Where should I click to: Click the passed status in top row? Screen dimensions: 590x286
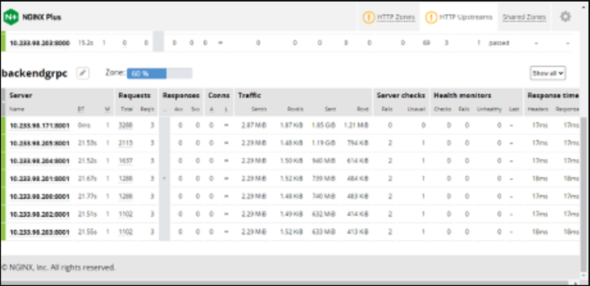[x=499, y=43]
